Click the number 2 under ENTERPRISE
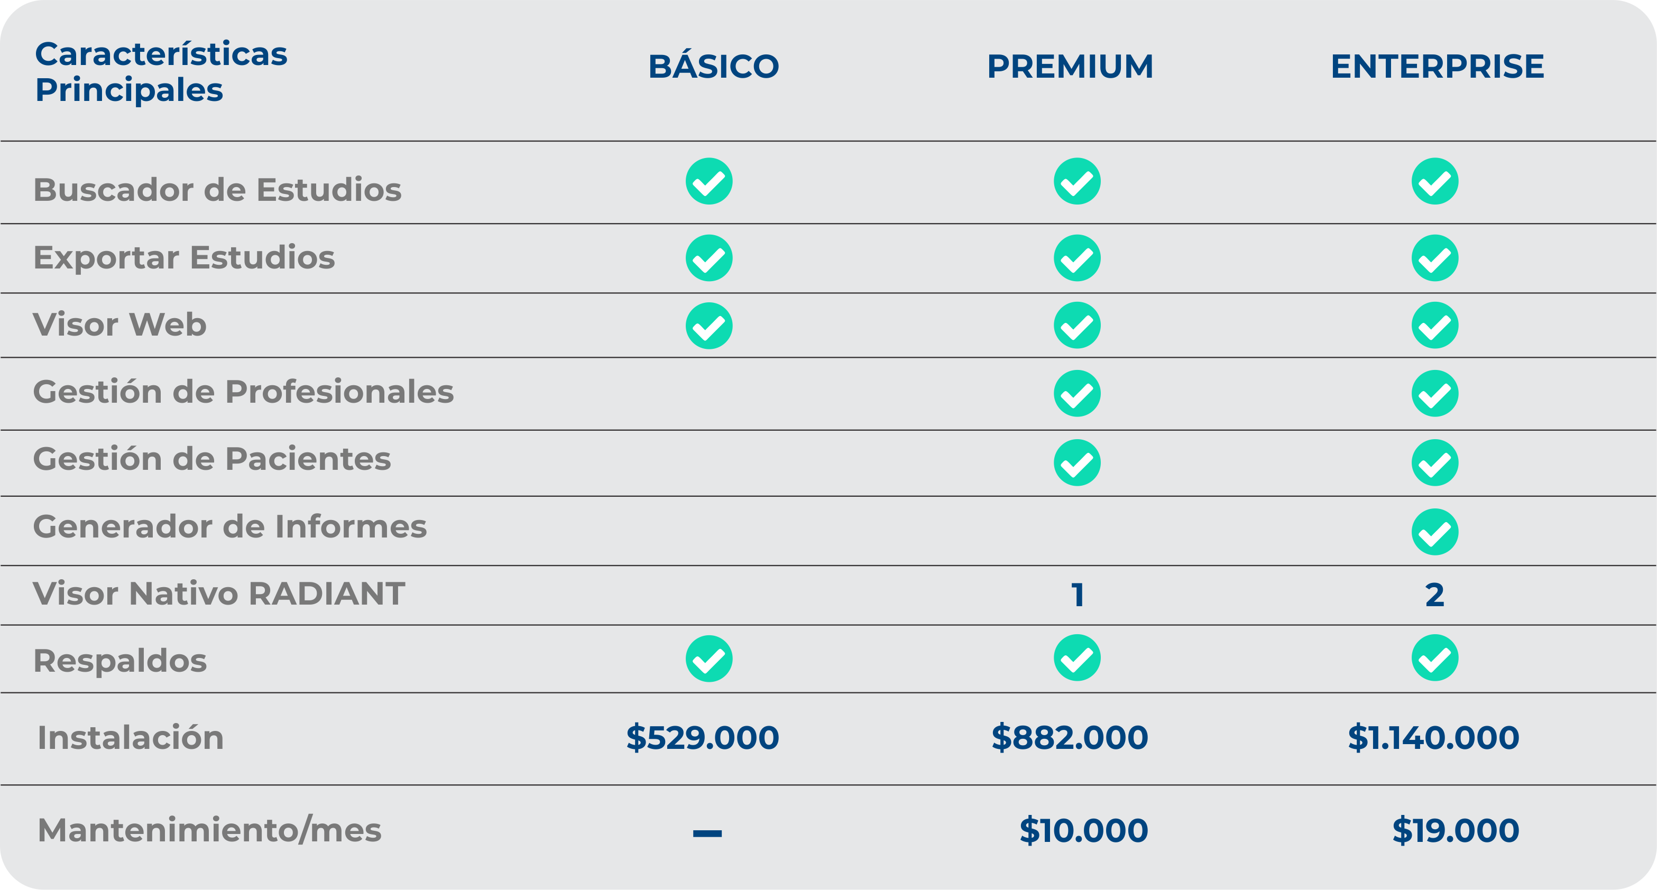 [1434, 595]
